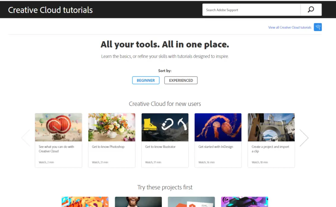Open the orange 3D shapes project thumbnail

[x=85, y=202]
